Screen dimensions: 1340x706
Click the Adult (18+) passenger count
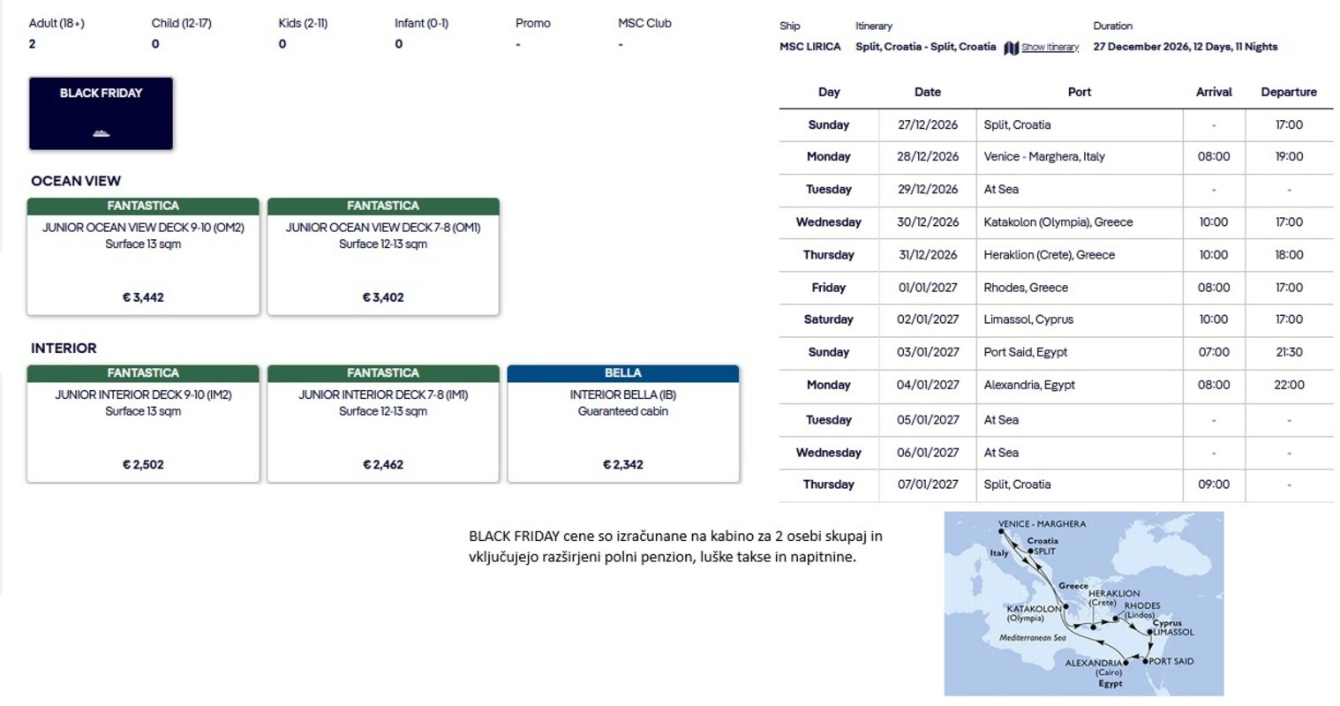33,44
